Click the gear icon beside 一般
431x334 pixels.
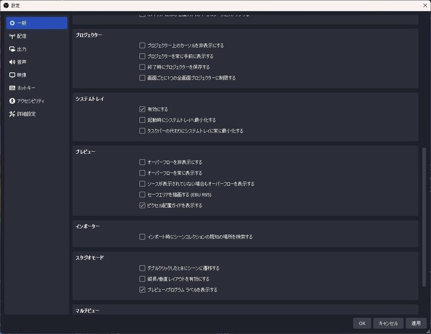12,23
